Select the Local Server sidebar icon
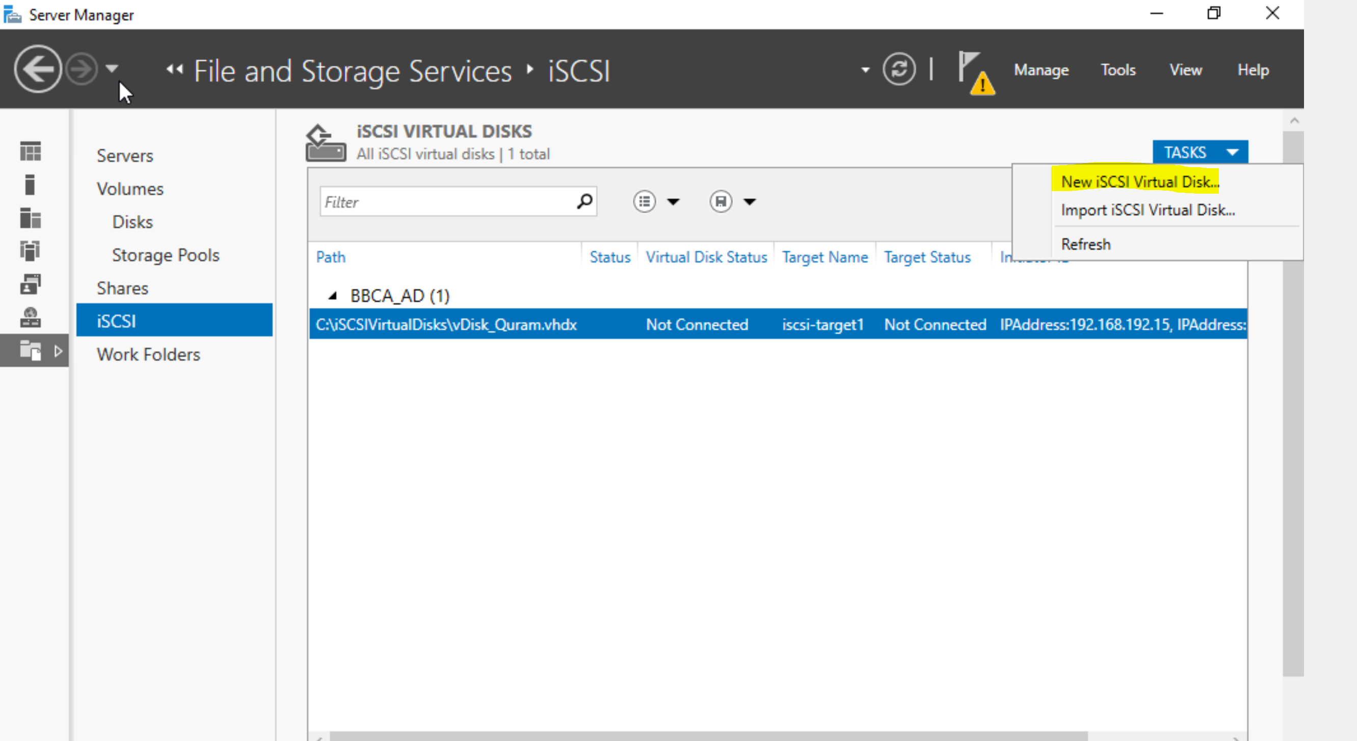1357x741 pixels. coord(30,184)
